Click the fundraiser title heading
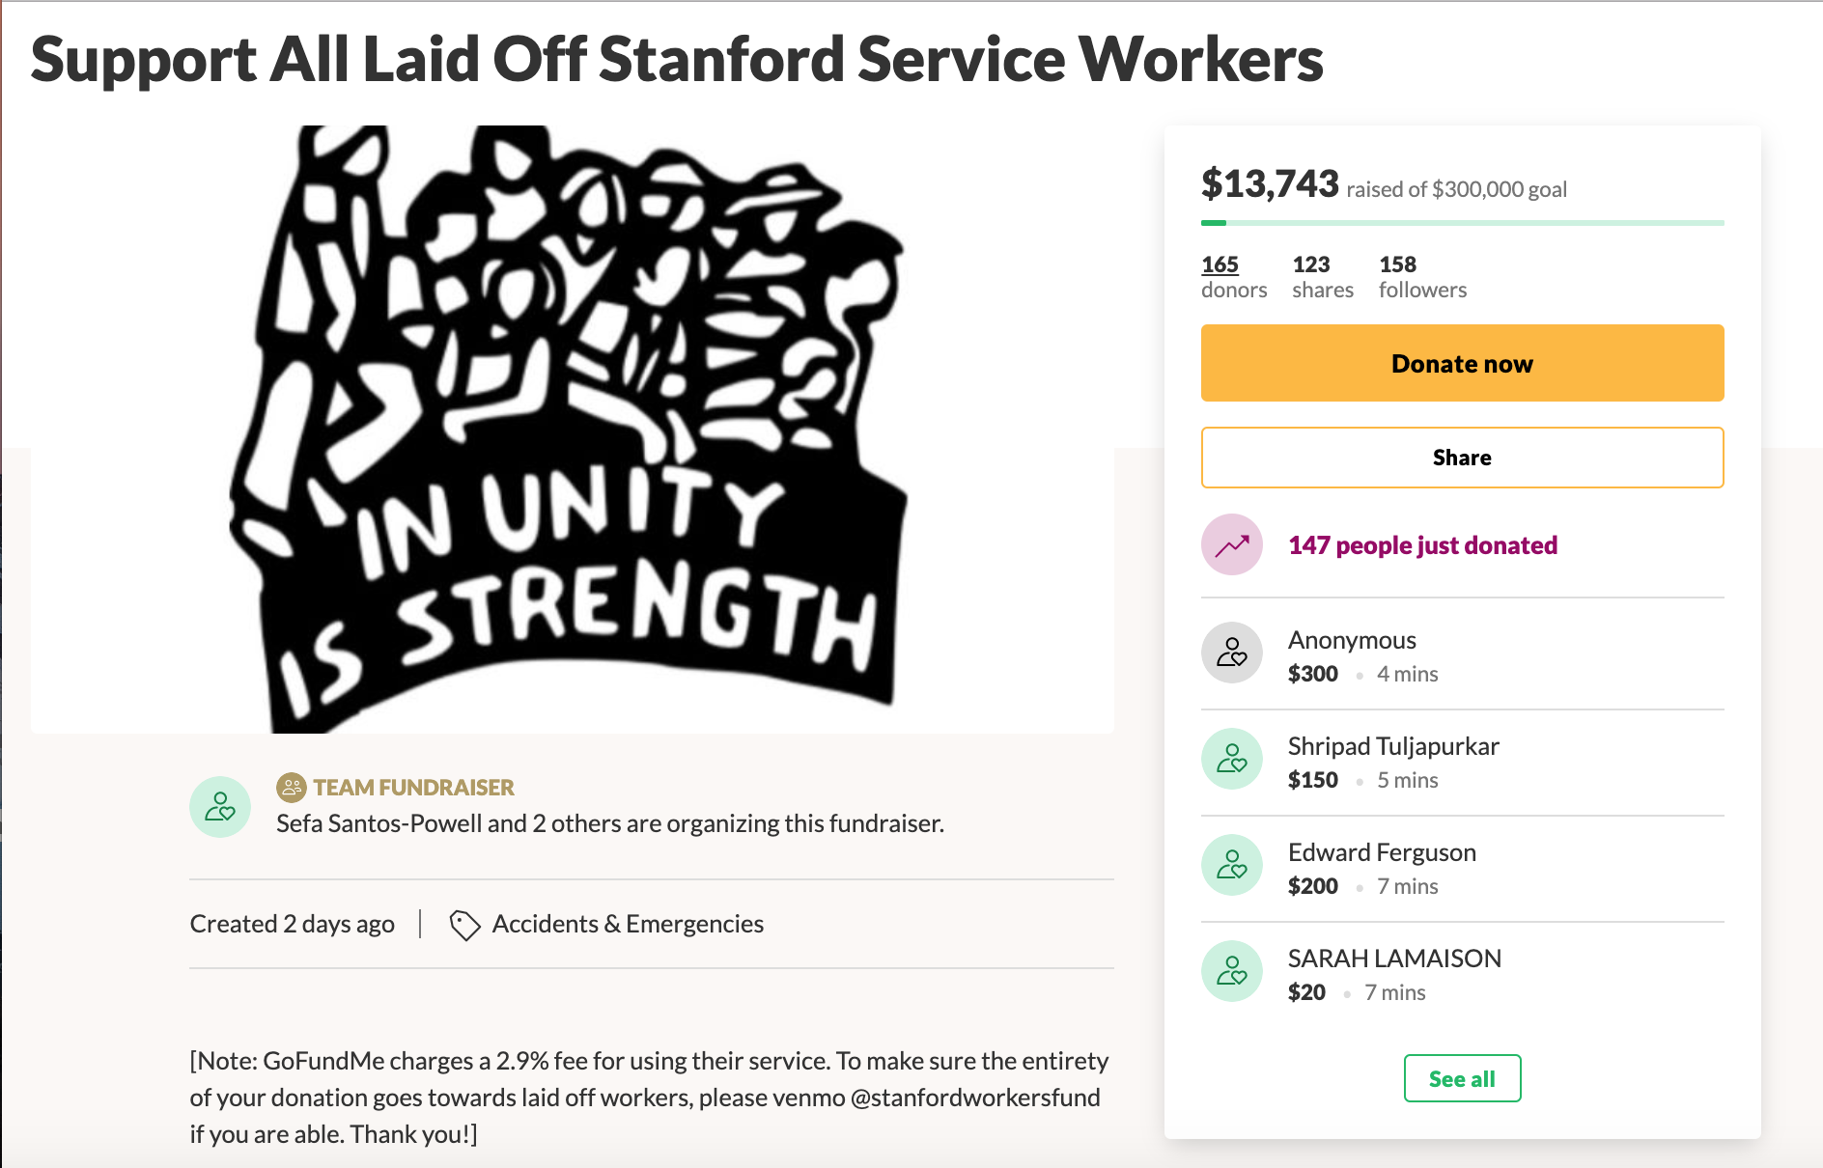The image size is (1823, 1168). pyautogui.click(x=677, y=60)
